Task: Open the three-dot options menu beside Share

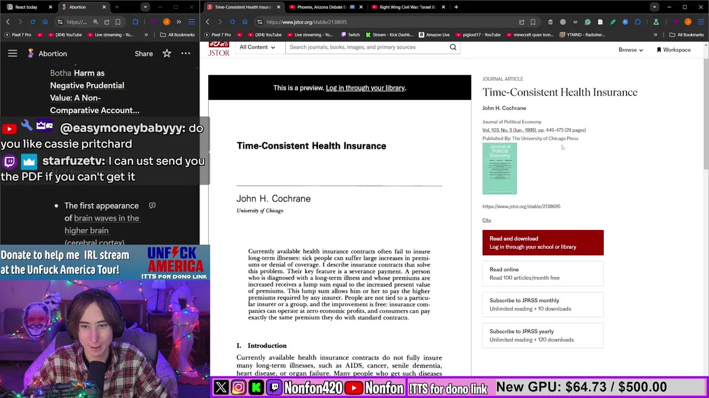Action: tap(186, 54)
